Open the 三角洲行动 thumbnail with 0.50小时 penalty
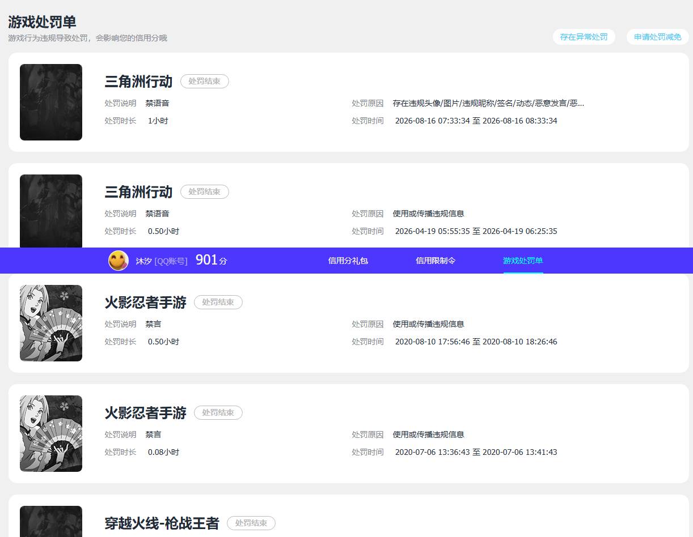693x537 pixels. (51, 211)
